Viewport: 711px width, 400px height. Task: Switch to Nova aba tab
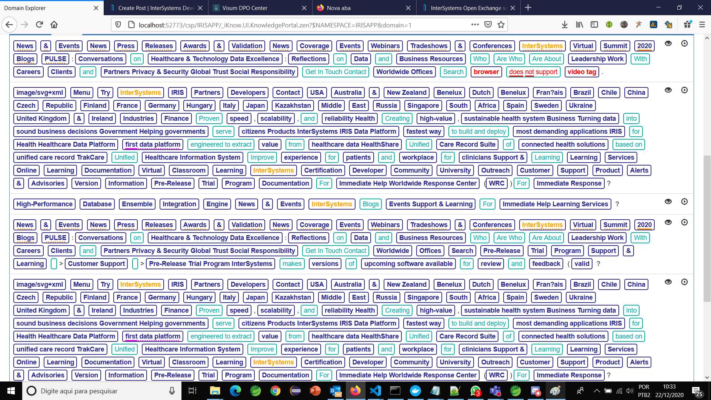(x=365, y=8)
